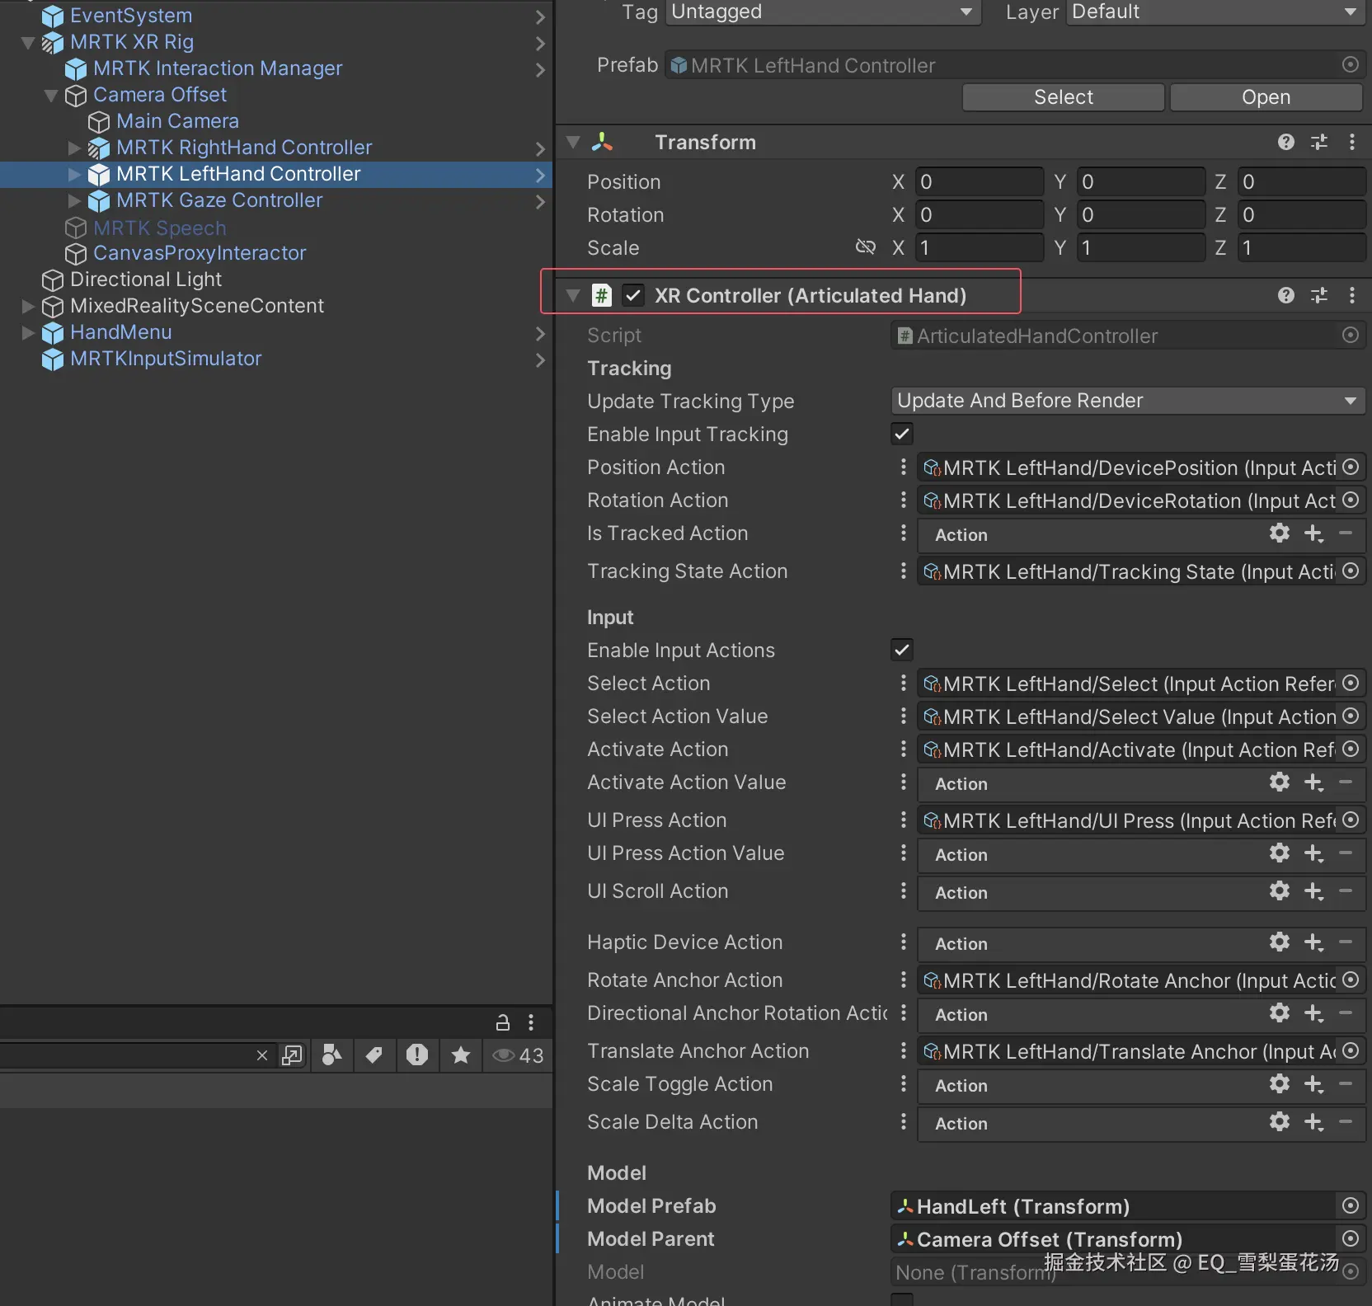The width and height of the screenshot is (1372, 1306).
Task: Select MRTK LeftHand Controller row
Action: (275, 174)
